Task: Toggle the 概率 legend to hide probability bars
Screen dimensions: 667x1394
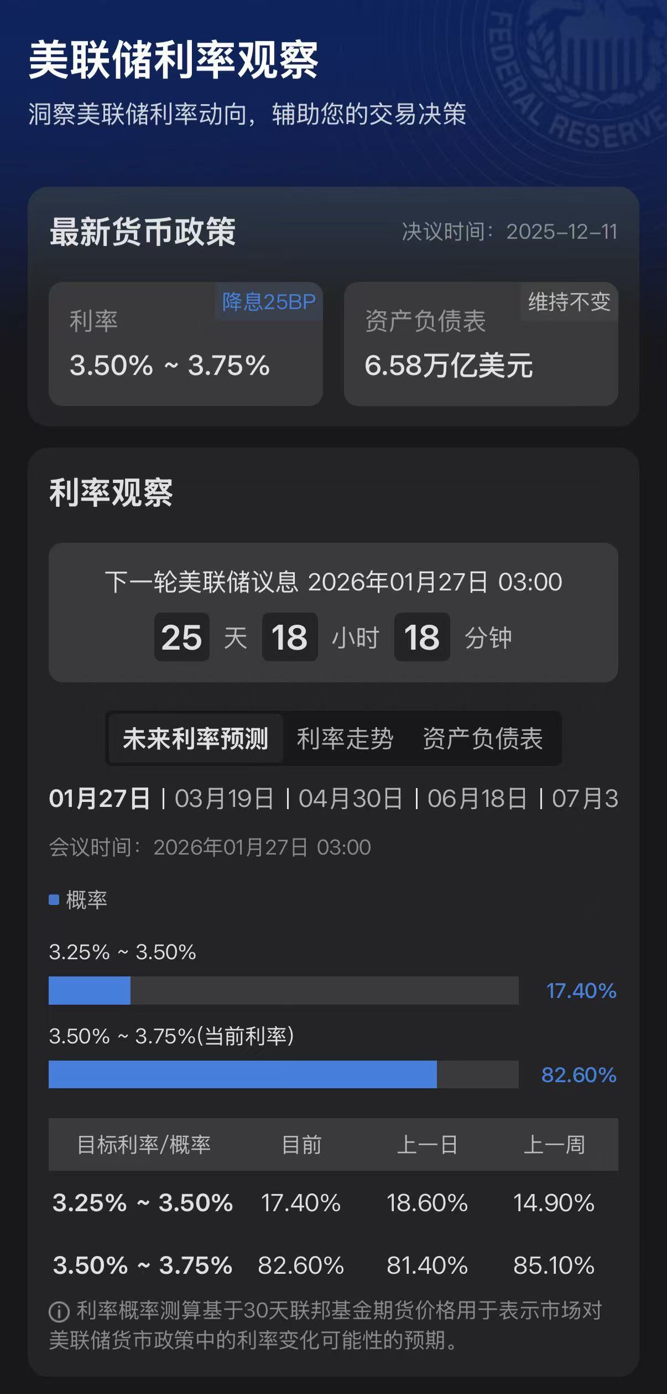Action: [72, 898]
